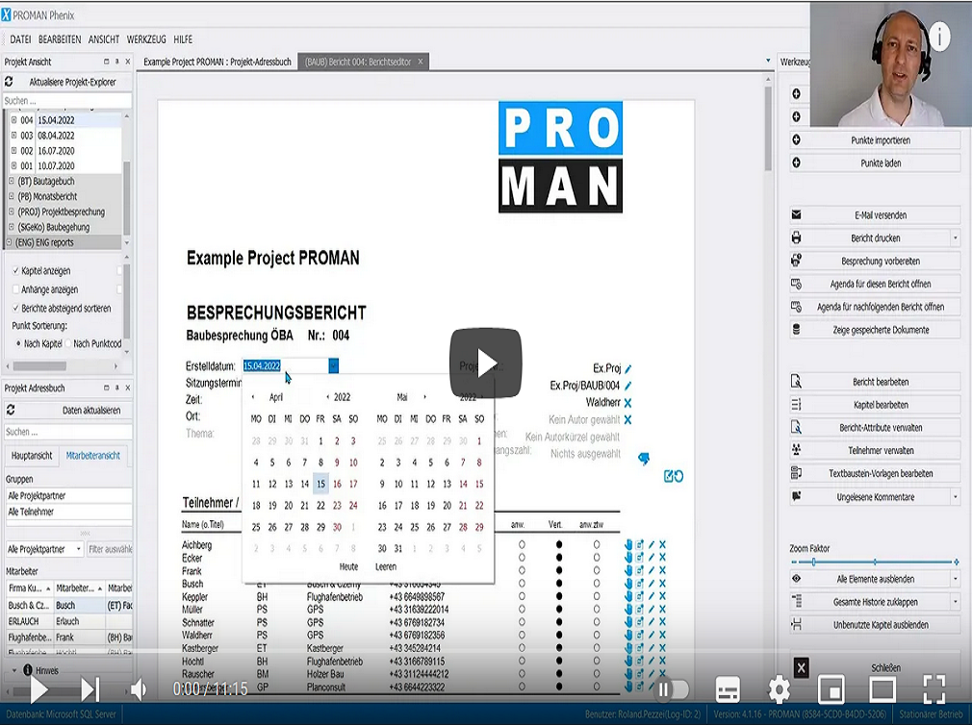
Task: Enable the Anhänge anzeigen checkbox
Action: 15,289
